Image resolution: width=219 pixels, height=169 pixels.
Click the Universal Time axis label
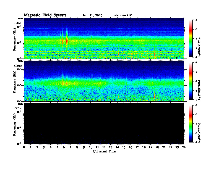(x=104, y=151)
